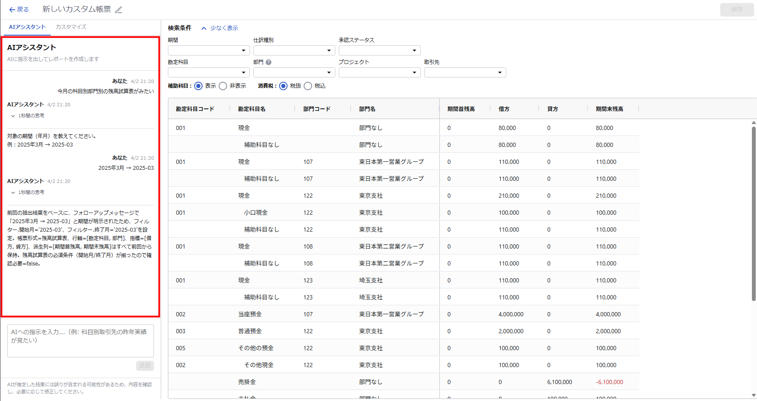Switch to the カスタマイズ tab
The height and width of the screenshot is (401, 757).
click(71, 27)
